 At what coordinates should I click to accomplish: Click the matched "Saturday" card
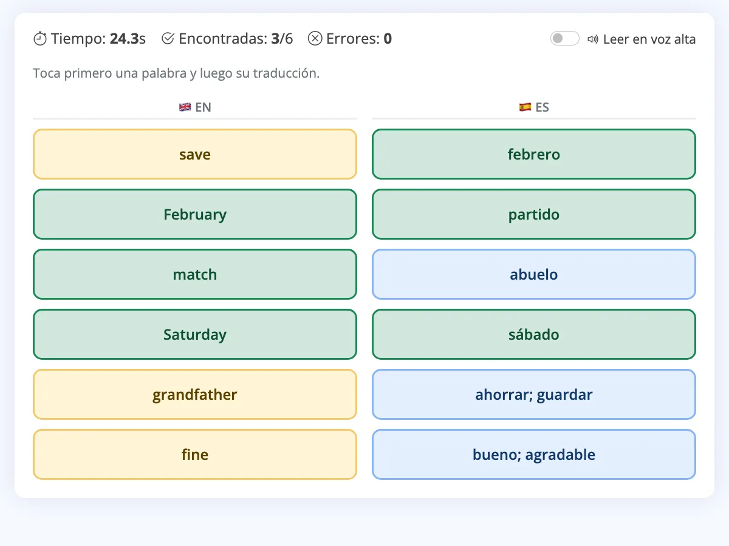195,334
